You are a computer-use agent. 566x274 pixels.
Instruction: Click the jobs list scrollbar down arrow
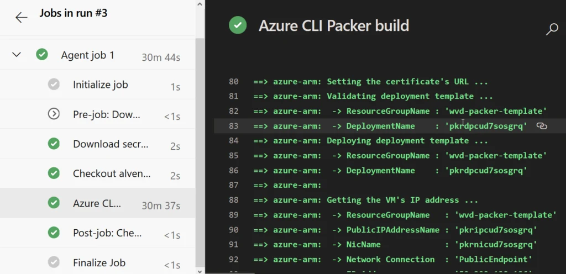(x=200, y=270)
